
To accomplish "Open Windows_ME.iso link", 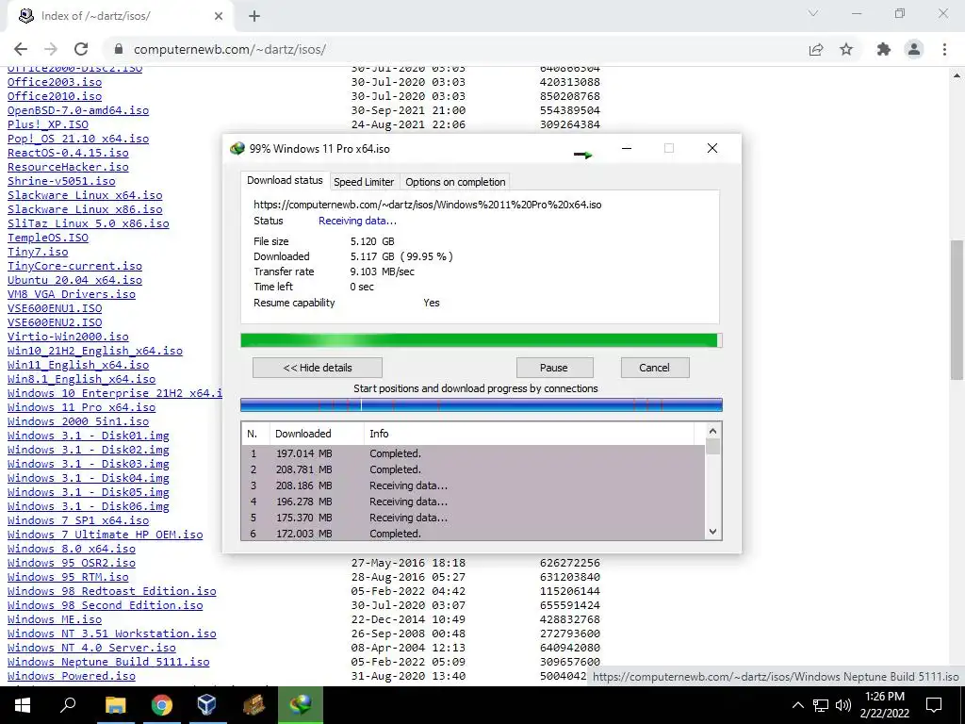I will click(55, 619).
